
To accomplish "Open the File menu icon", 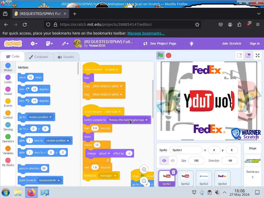I will [49, 44].
